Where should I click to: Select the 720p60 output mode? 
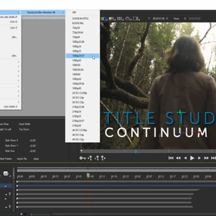click(83, 37)
